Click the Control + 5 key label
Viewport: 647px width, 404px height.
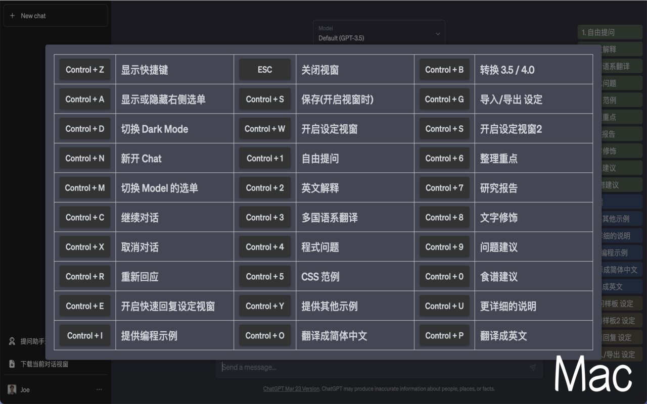point(265,276)
